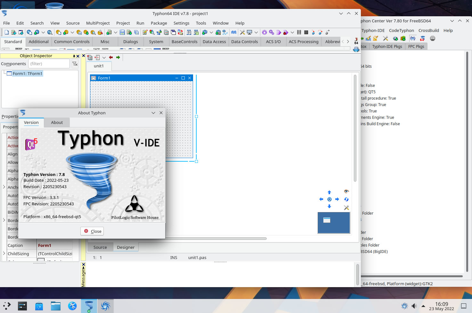This screenshot has width=472, height=313.
Task: Click the Components filter input field
Action: click(49, 64)
